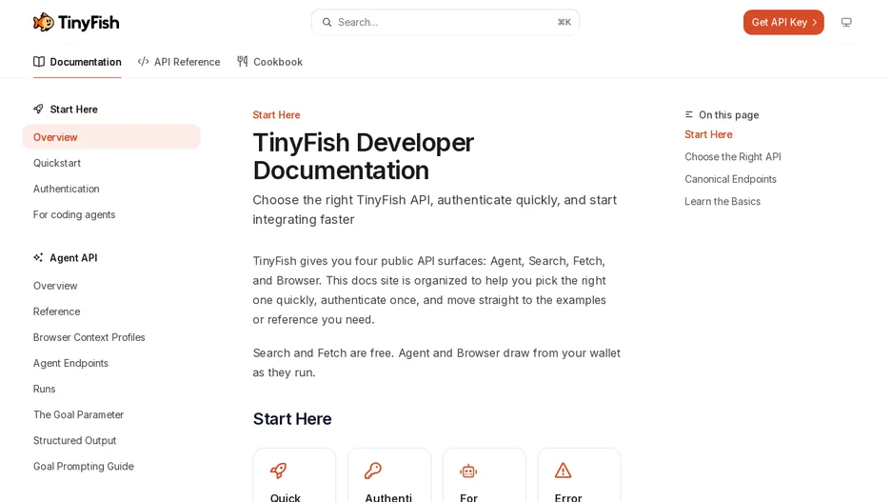Click the Documentation book icon
The width and height of the screenshot is (891, 502).
point(39,61)
